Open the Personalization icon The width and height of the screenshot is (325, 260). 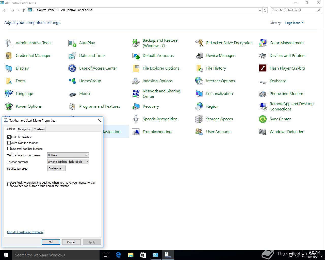tap(199, 94)
